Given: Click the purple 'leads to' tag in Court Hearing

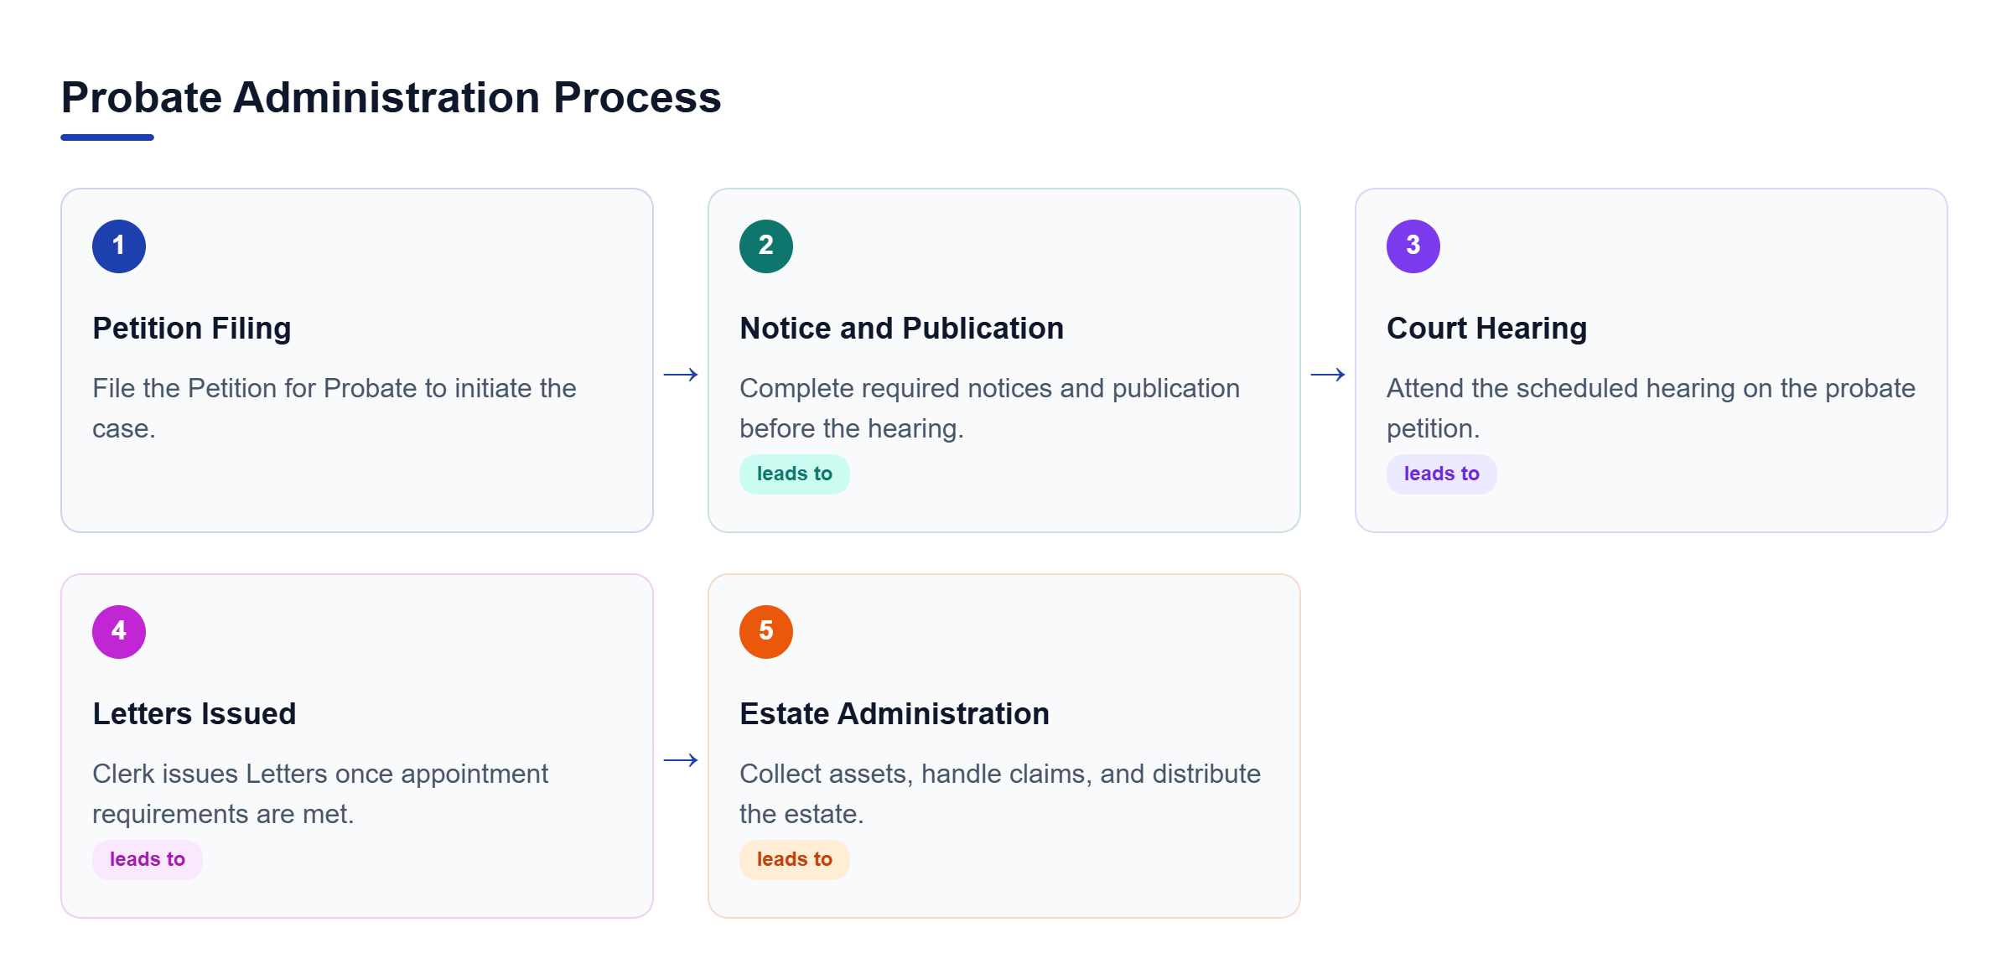Looking at the screenshot, I should (1442, 474).
